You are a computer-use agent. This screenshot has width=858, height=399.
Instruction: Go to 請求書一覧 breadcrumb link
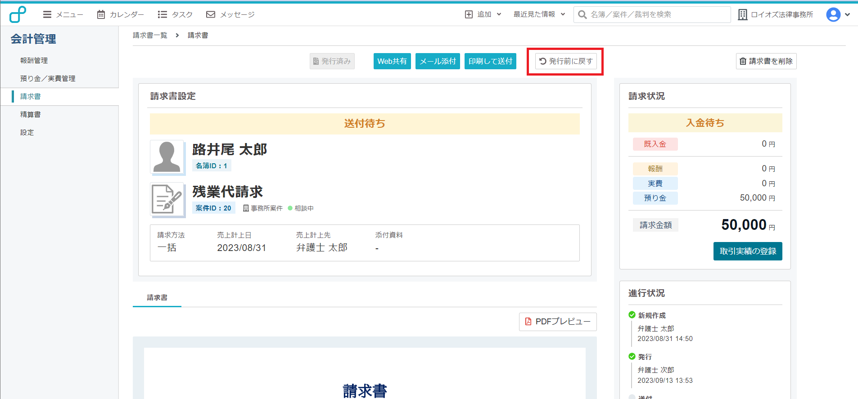(150, 35)
